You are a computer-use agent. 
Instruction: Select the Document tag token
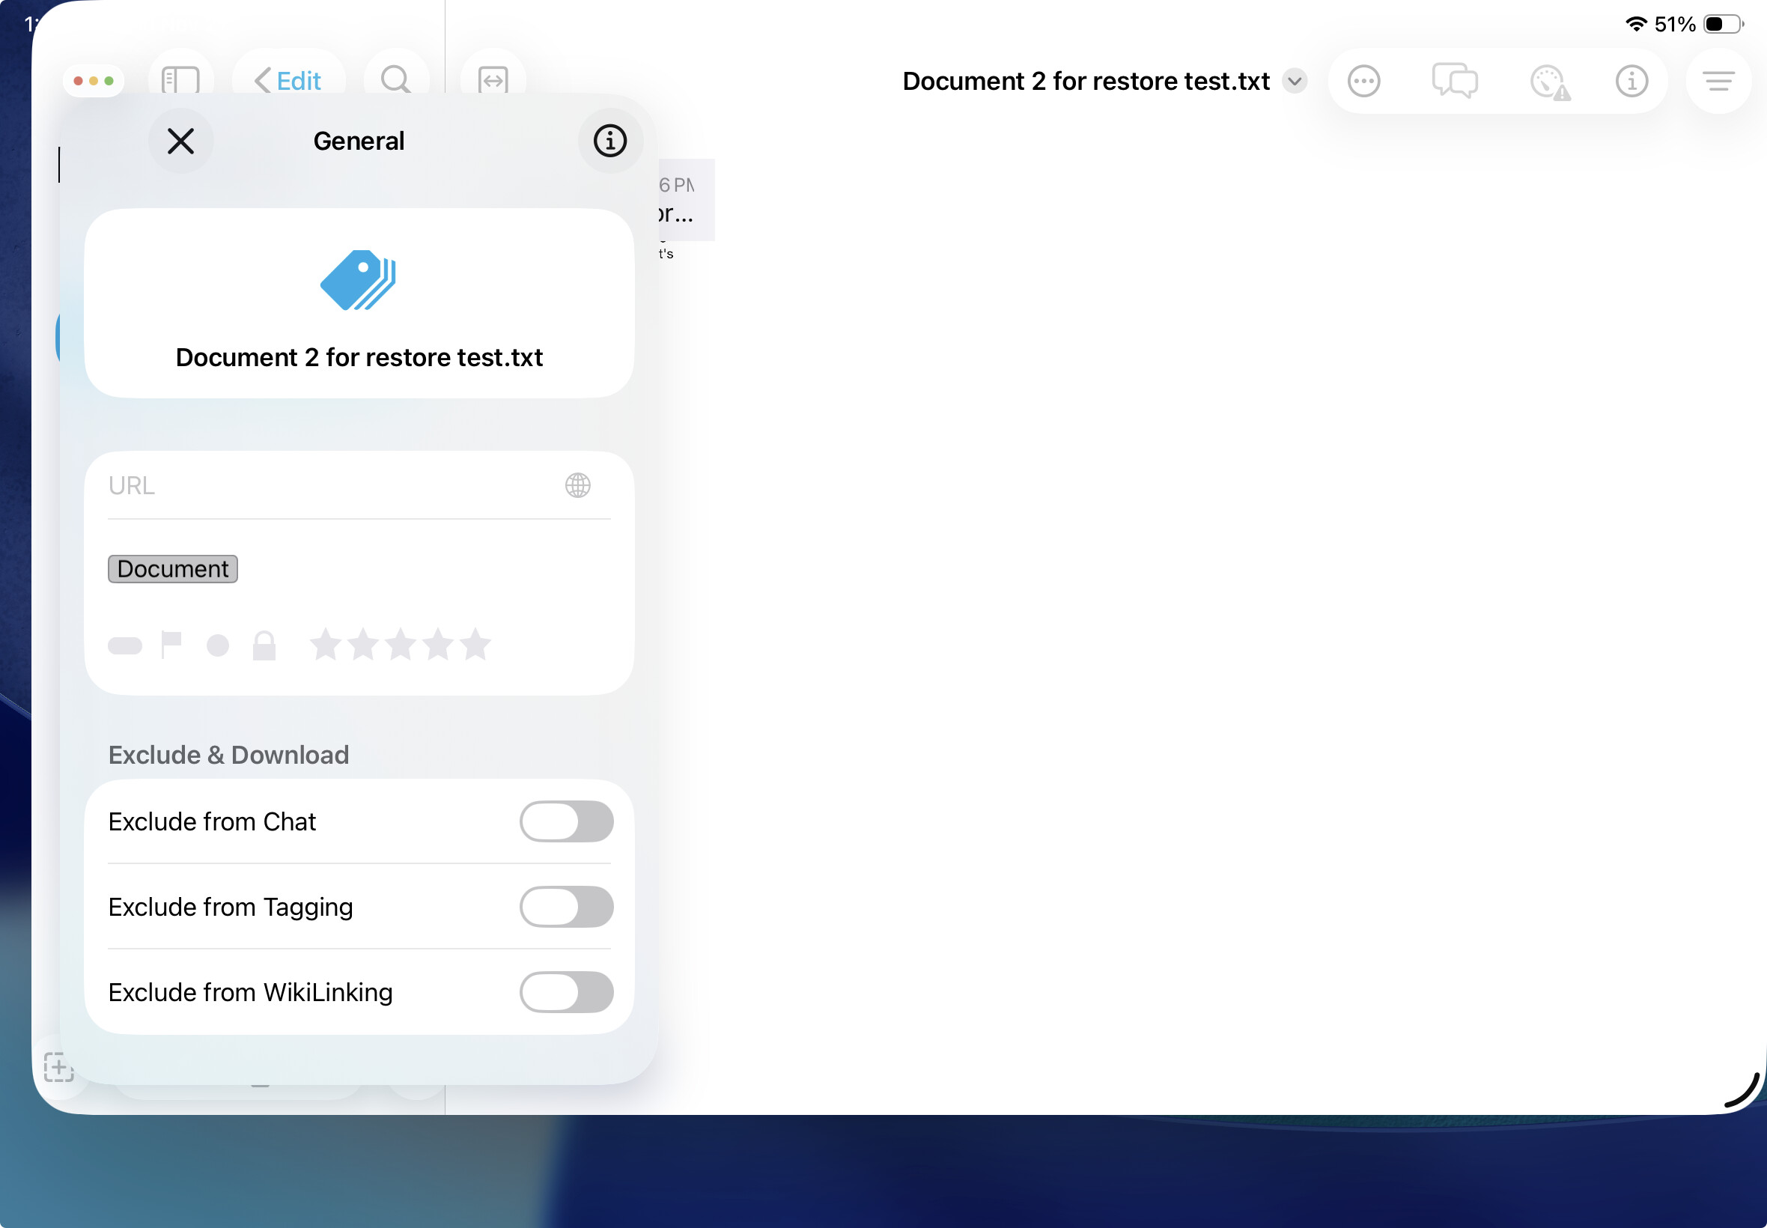172,568
